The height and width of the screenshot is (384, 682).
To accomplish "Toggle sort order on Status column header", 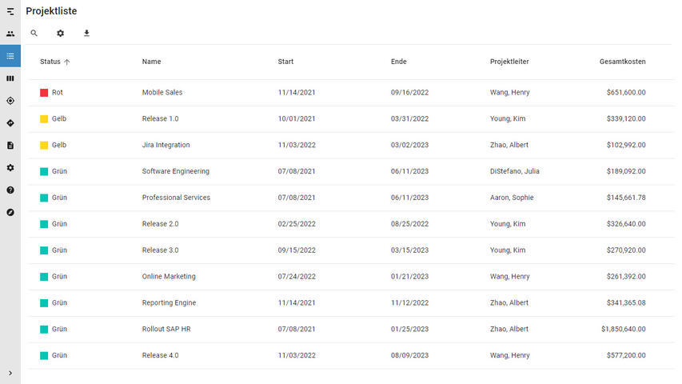I will point(51,62).
